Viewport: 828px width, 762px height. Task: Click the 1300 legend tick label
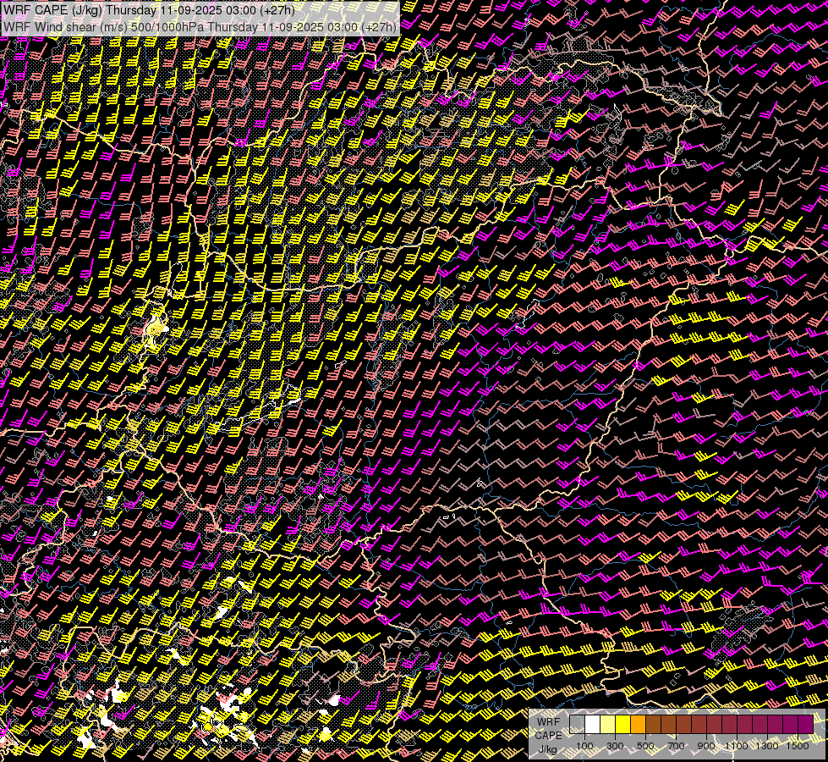coord(767,746)
